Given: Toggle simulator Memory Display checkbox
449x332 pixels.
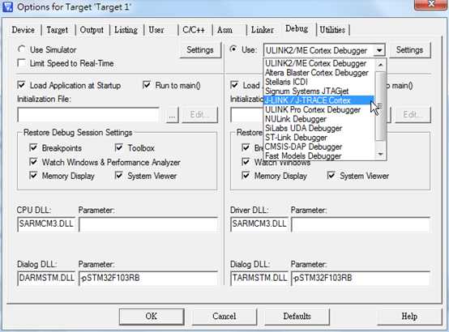Looking at the screenshot, I should click(33, 175).
